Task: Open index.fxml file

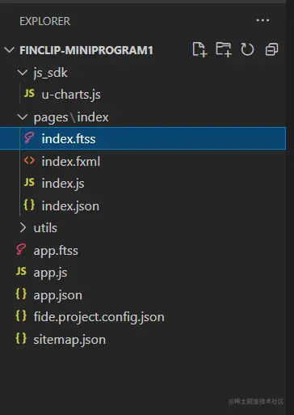Action: (x=71, y=161)
